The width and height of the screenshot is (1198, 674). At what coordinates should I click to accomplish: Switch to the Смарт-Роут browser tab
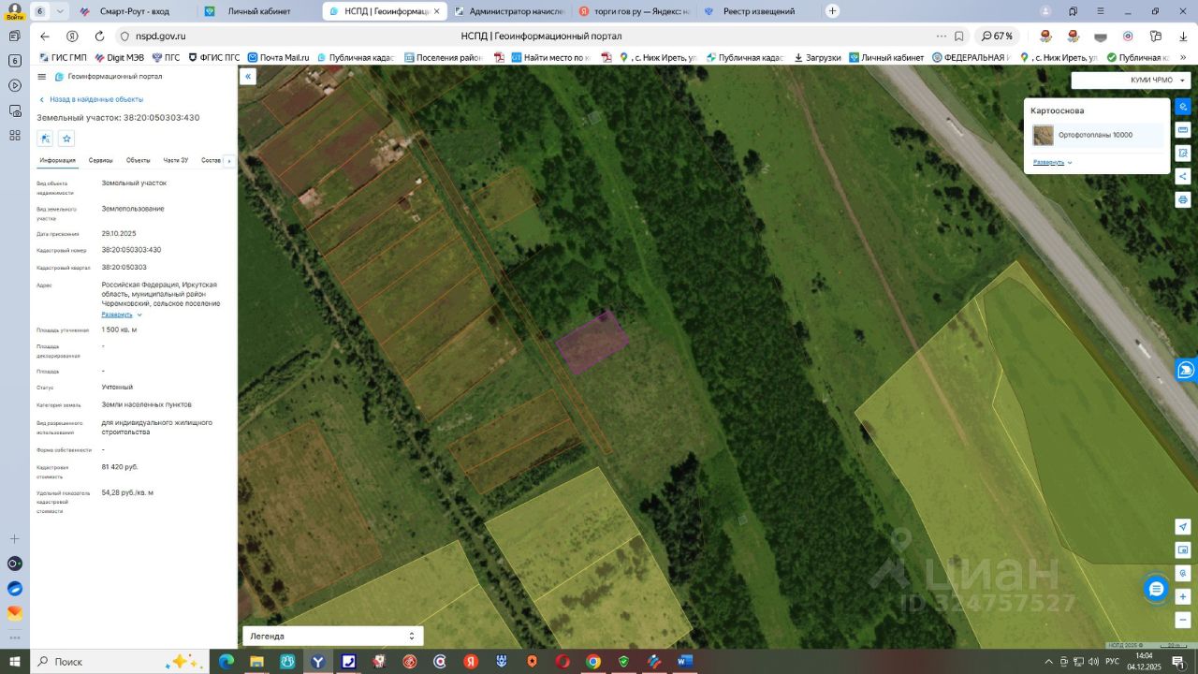pyautogui.click(x=134, y=11)
